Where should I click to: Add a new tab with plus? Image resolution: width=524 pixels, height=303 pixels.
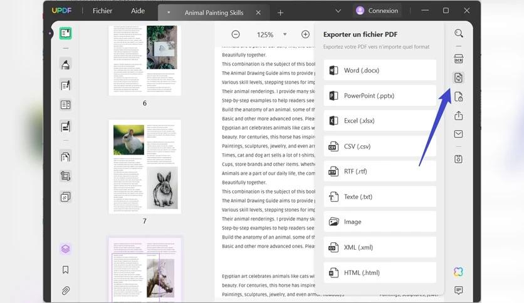coord(280,13)
